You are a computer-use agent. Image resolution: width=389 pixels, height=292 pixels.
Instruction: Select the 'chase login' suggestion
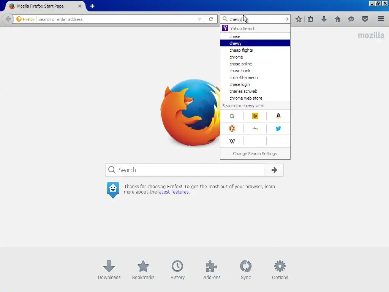tap(255, 84)
